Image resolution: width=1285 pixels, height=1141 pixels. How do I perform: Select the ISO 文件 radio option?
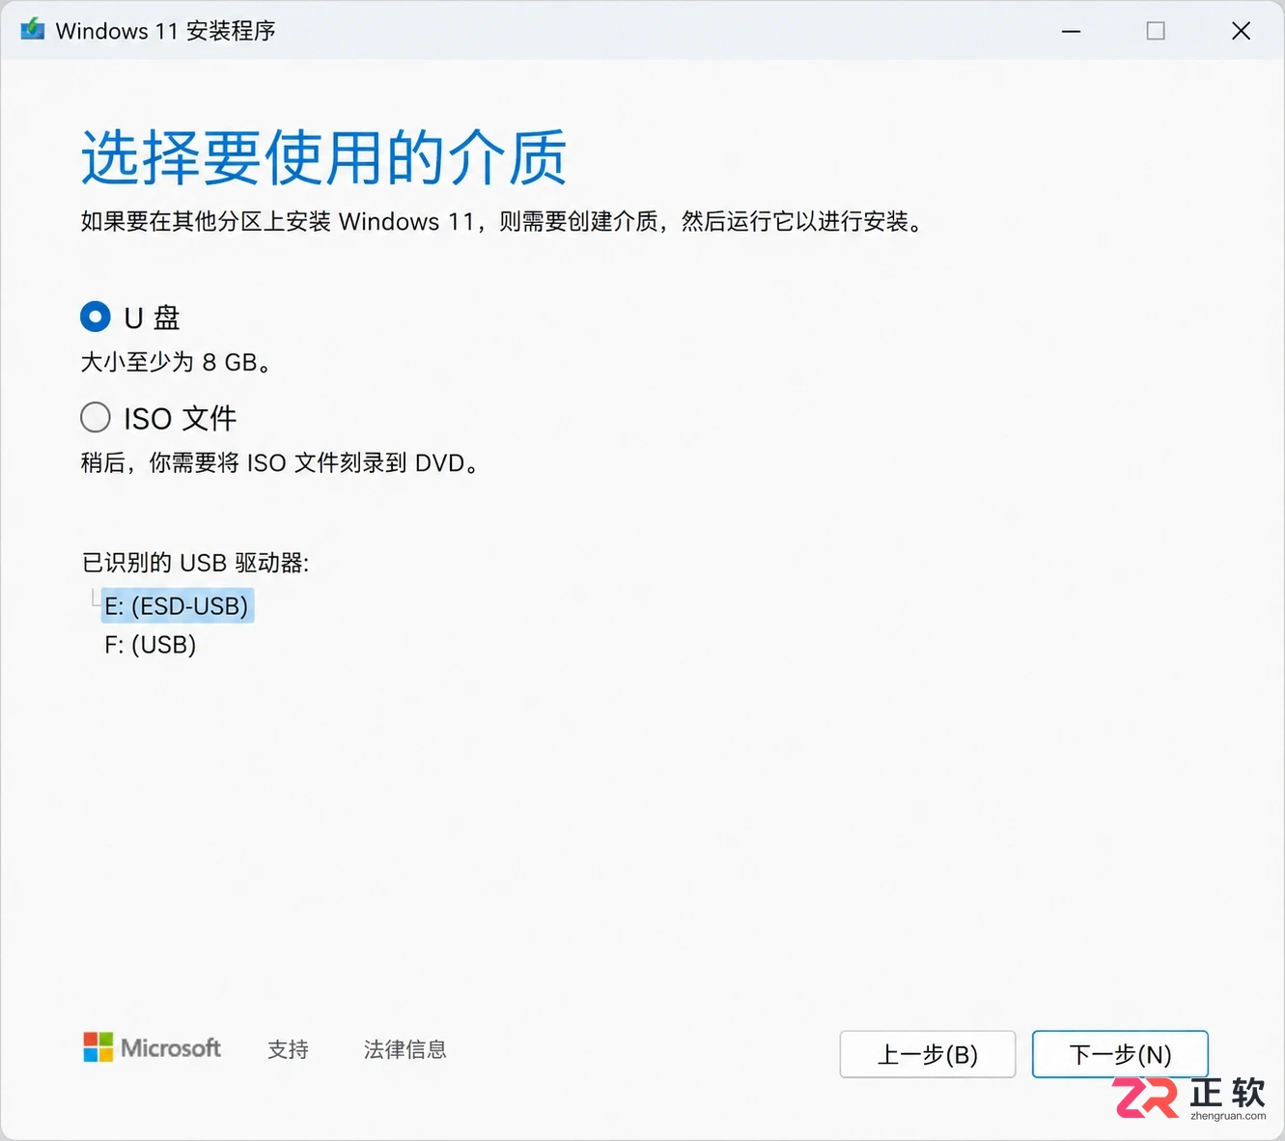pos(96,417)
